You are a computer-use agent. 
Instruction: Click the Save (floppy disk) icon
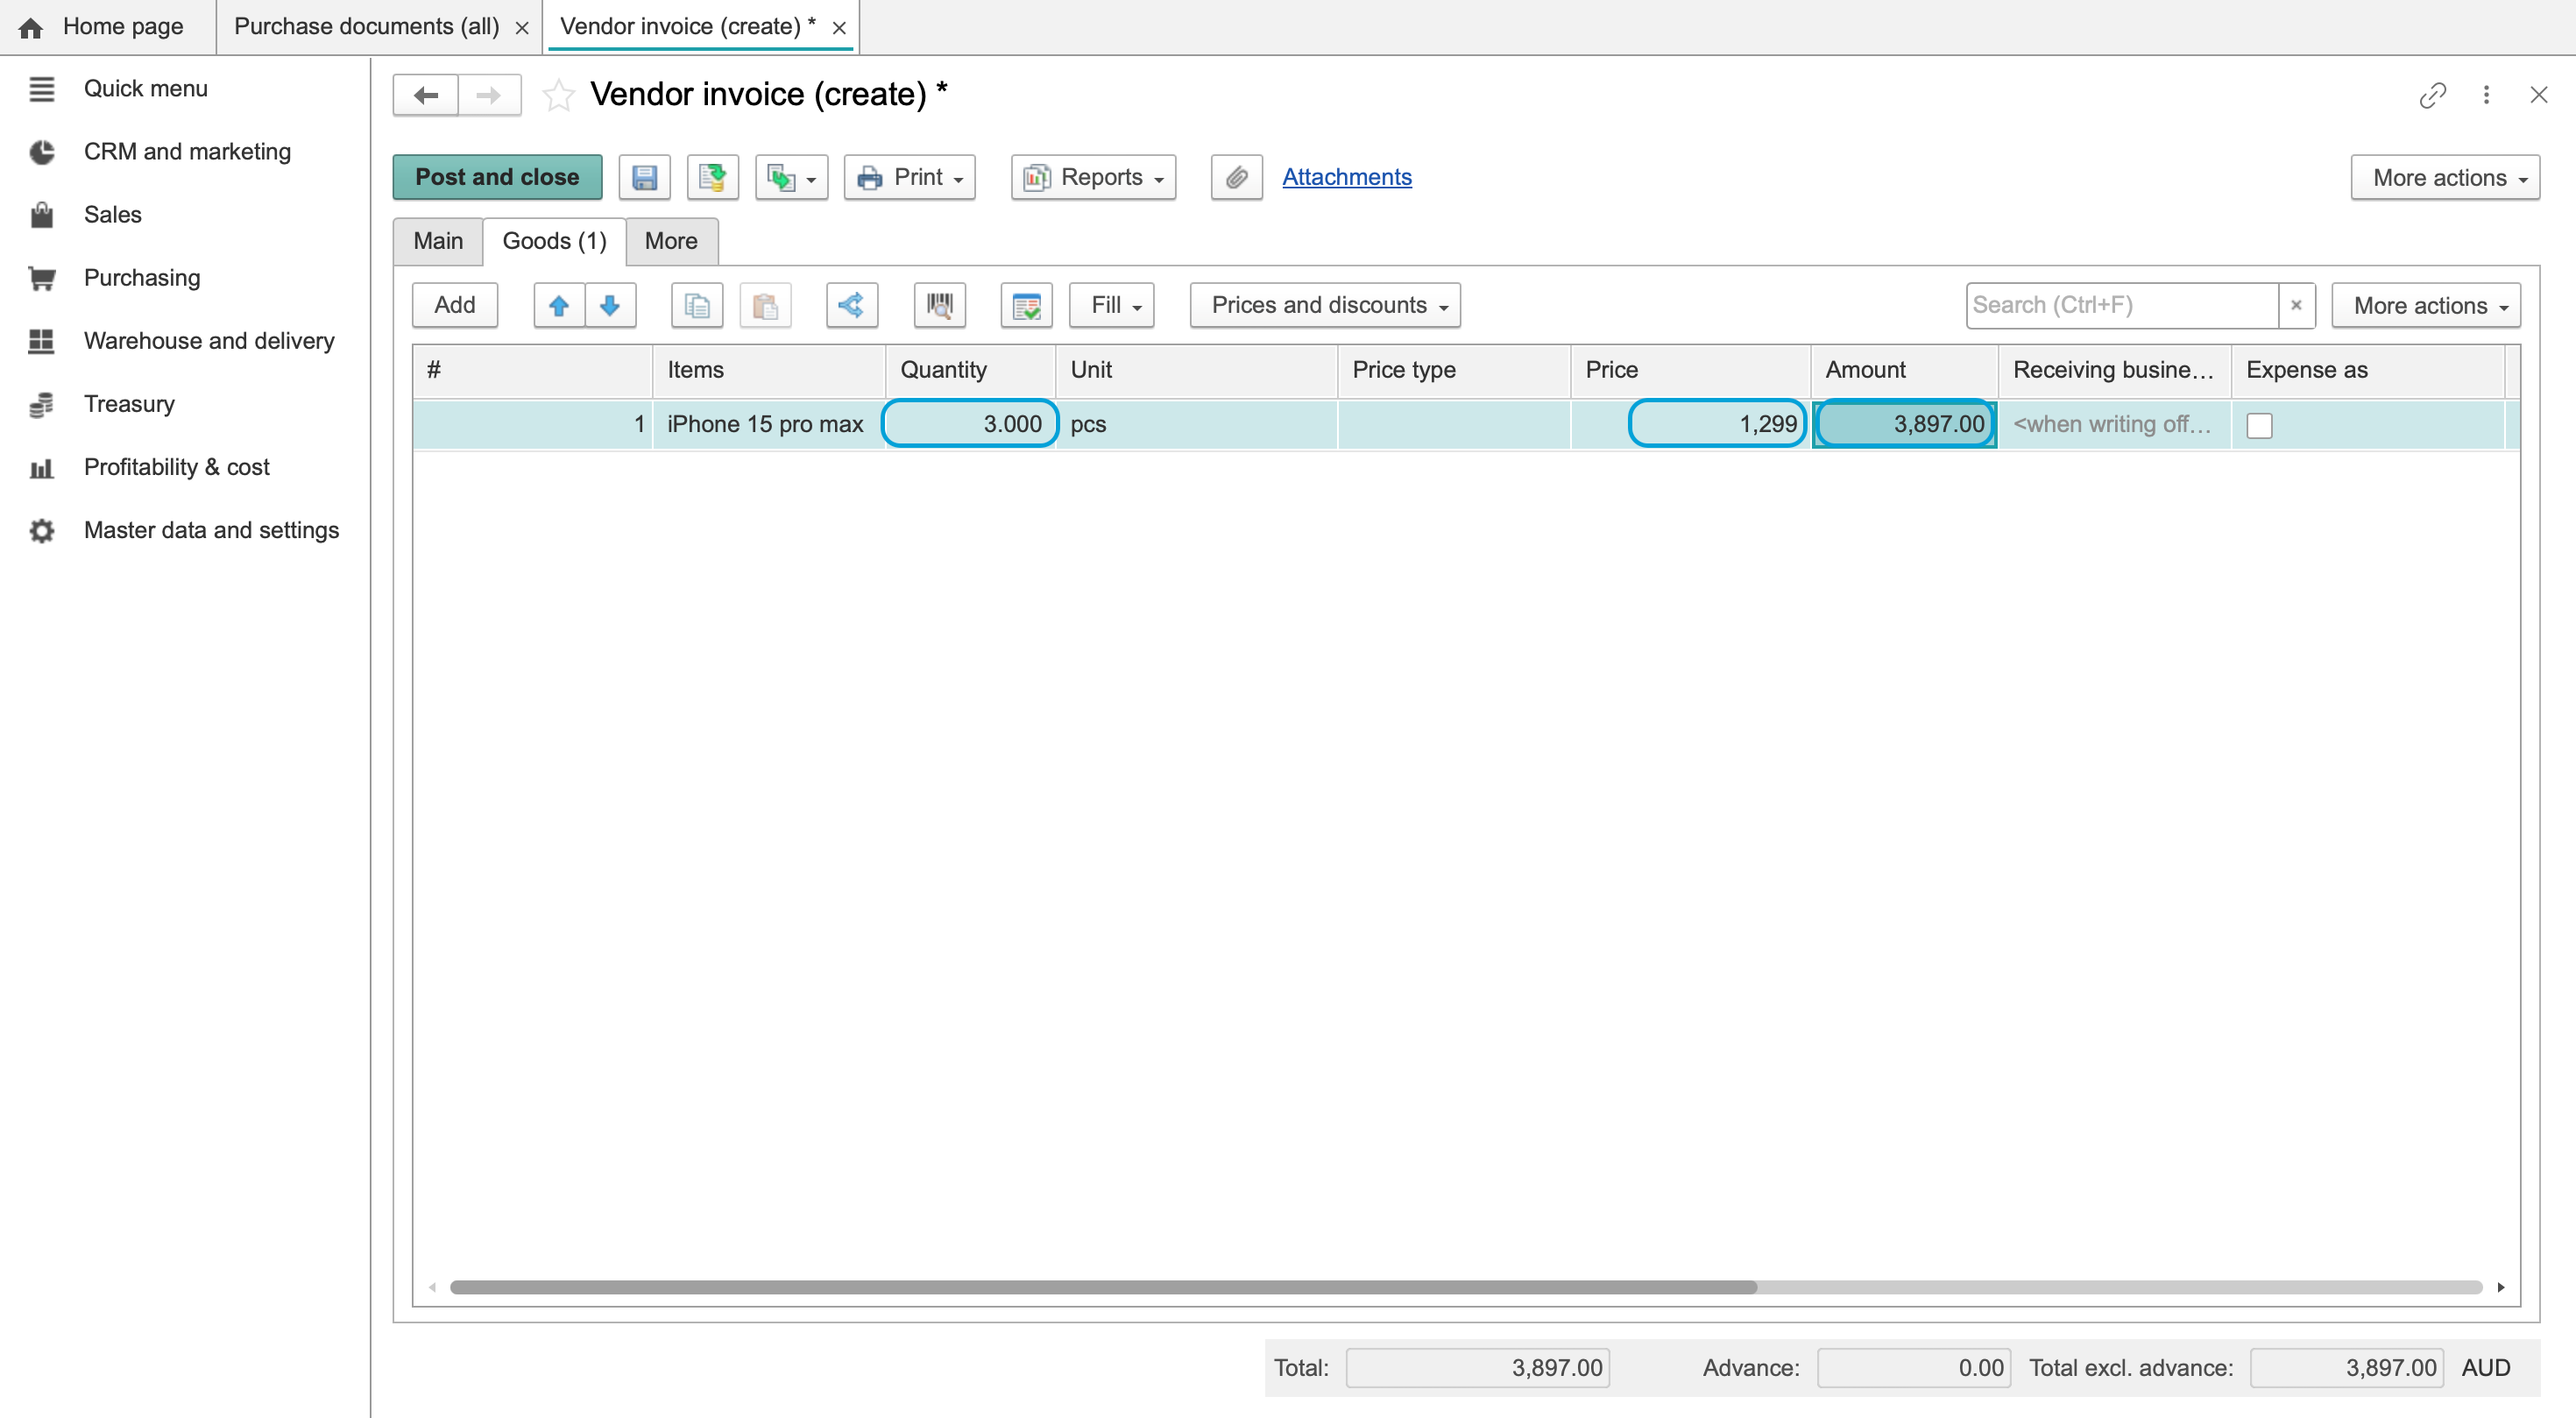(x=644, y=177)
